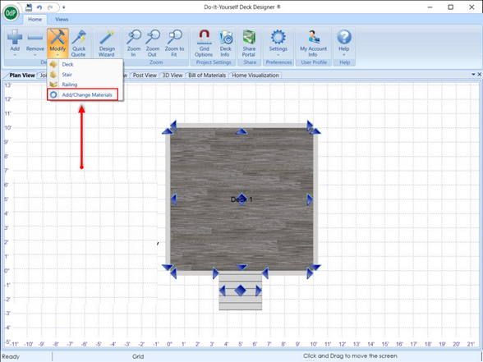Launch the Design Wizard

coord(107,44)
